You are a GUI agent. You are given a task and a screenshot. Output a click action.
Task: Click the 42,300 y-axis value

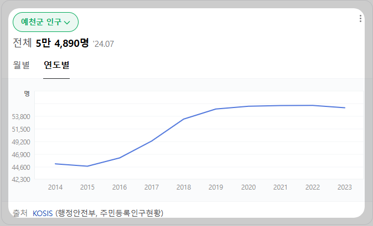coord(21,179)
